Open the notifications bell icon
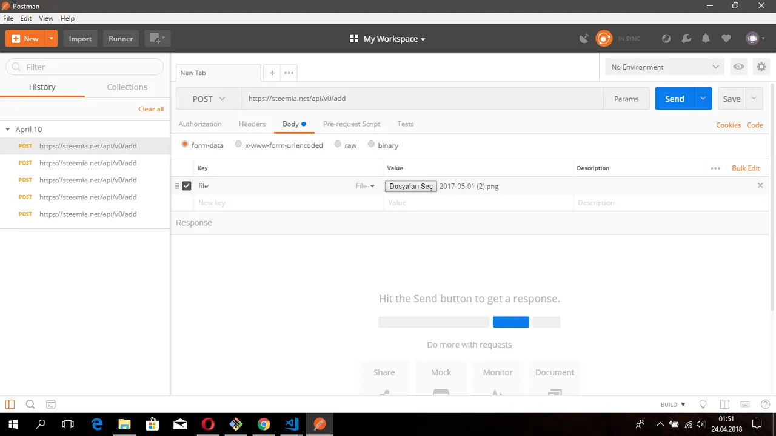 tap(706, 39)
